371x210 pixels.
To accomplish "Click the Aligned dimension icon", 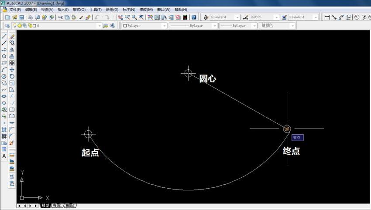I will click(x=334, y=17).
